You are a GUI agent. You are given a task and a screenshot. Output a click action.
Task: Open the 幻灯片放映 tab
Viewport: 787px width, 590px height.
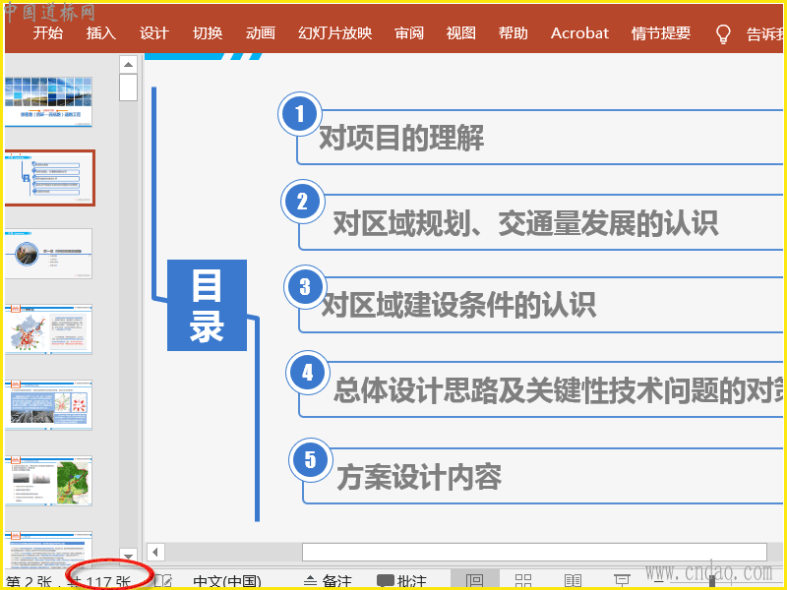pos(334,33)
